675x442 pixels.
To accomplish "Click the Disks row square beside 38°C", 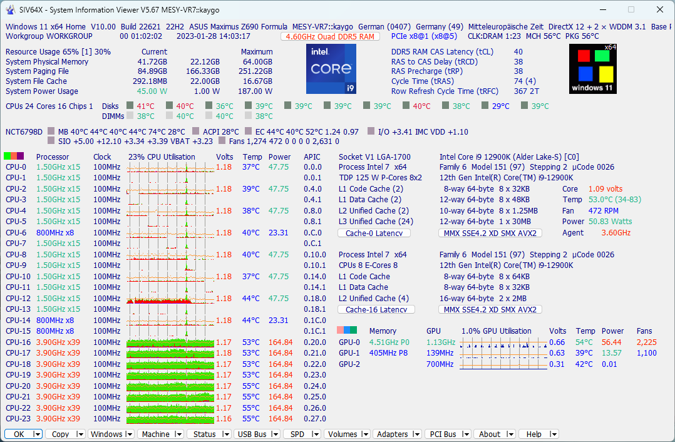I will (446, 105).
